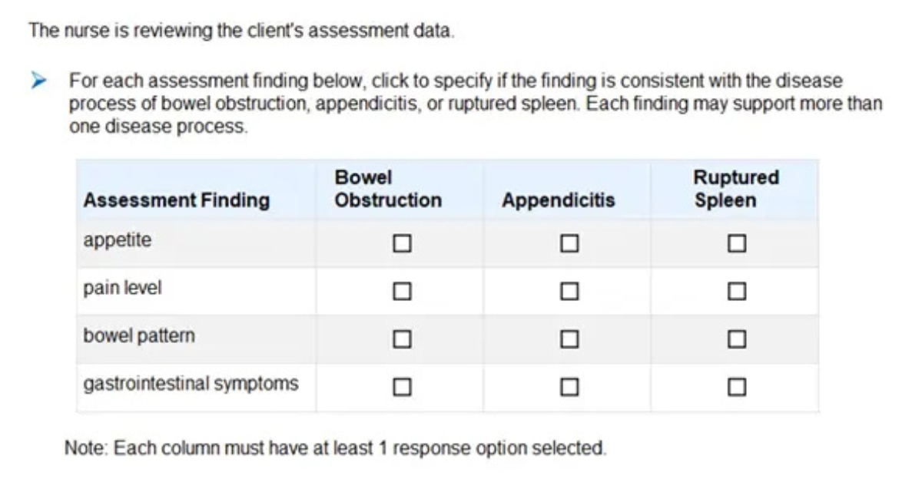Click the gastrointestinal symptoms row label
The width and height of the screenshot is (922, 482).
pyautogui.click(x=191, y=383)
